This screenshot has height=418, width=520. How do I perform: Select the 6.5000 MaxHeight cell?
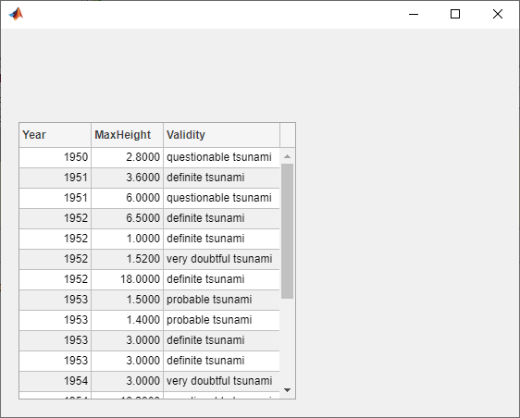coord(128,218)
